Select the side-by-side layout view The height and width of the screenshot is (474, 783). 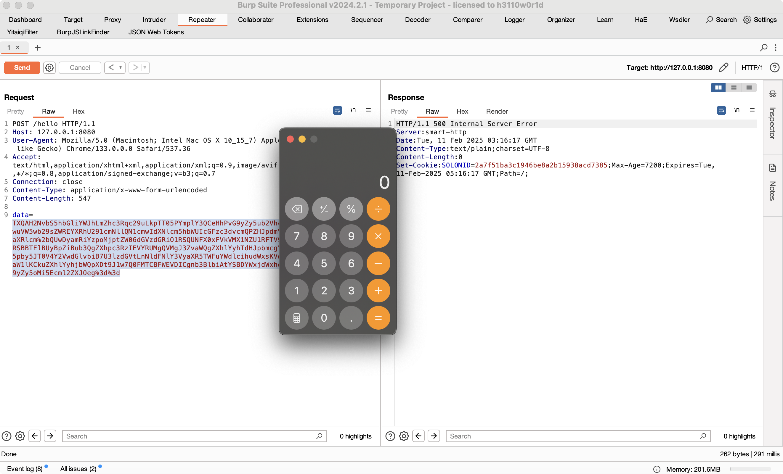(x=718, y=88)
